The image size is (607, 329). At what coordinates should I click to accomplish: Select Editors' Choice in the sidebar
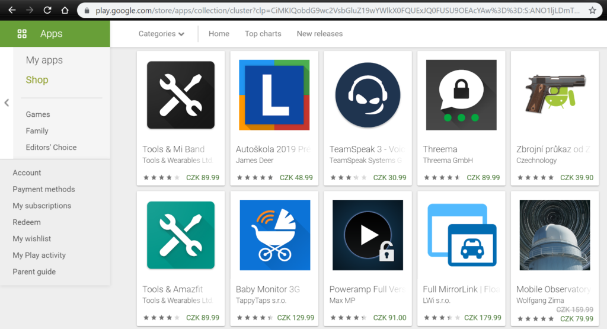[x=51, y=147]
